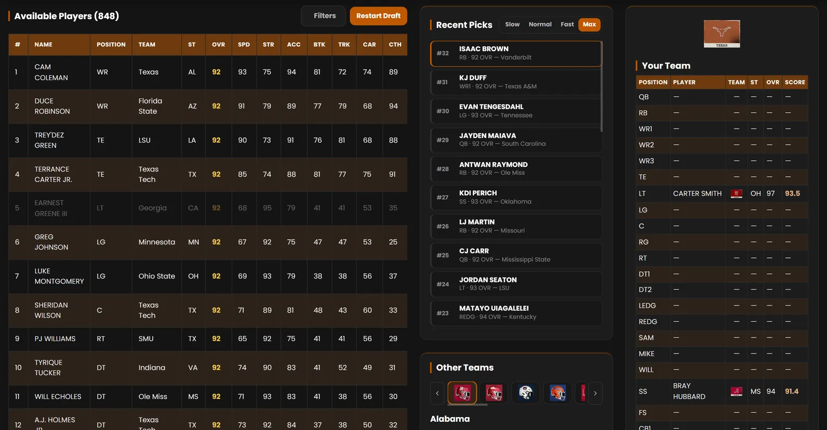The height and width of the screenshot is (430, 827).
Task: Select Will Echoles from Ole Miss
Action: [208, 397]
